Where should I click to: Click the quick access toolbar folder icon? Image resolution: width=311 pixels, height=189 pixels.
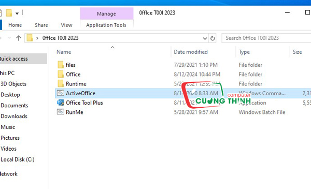[9, 13]
